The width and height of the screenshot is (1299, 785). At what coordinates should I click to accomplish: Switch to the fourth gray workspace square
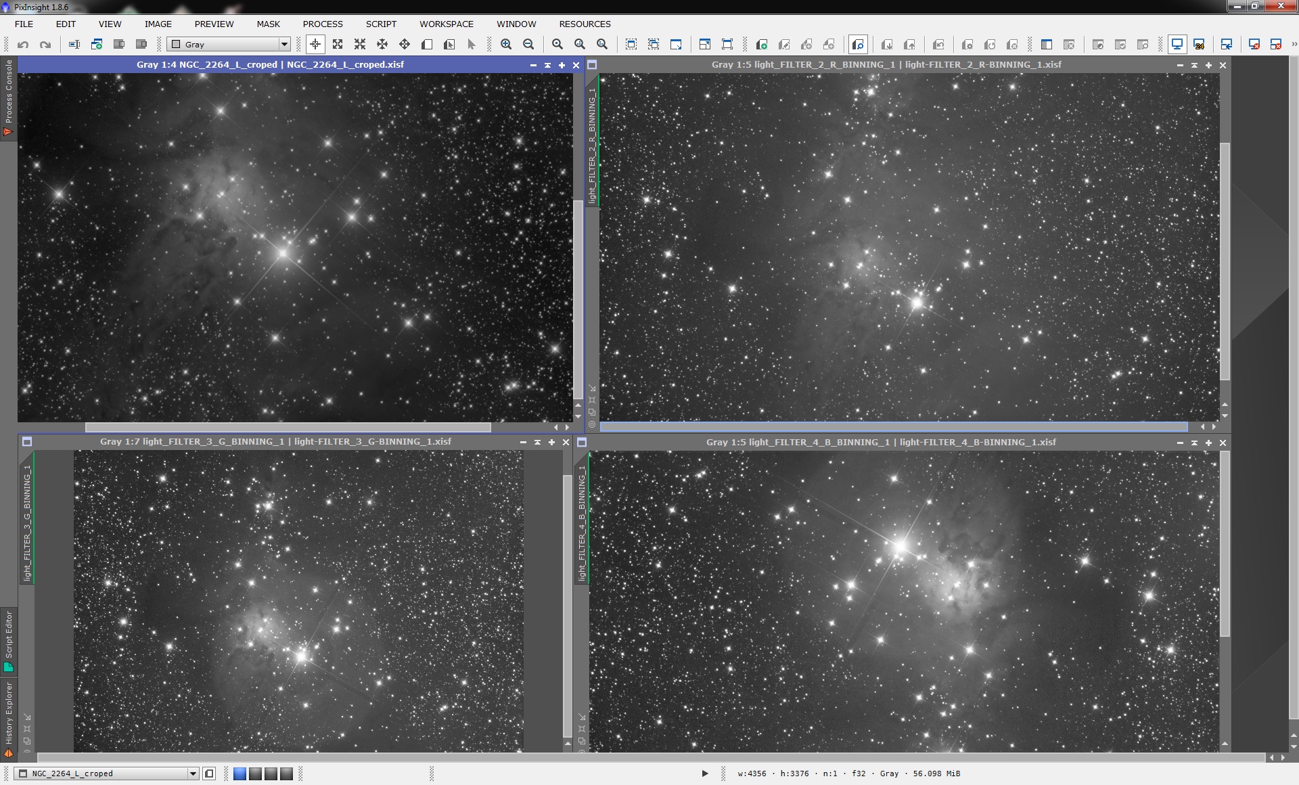(286, 773)
